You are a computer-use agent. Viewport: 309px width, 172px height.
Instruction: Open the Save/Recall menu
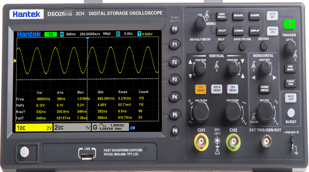tap(222, 15)
